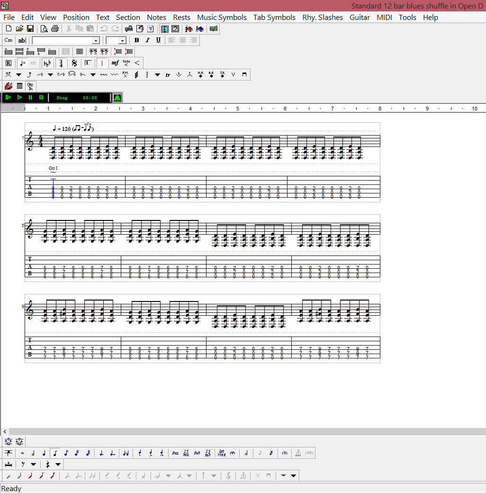486x493 pixels.
Task: Open the time signature tool
Action: coord(61,63)
